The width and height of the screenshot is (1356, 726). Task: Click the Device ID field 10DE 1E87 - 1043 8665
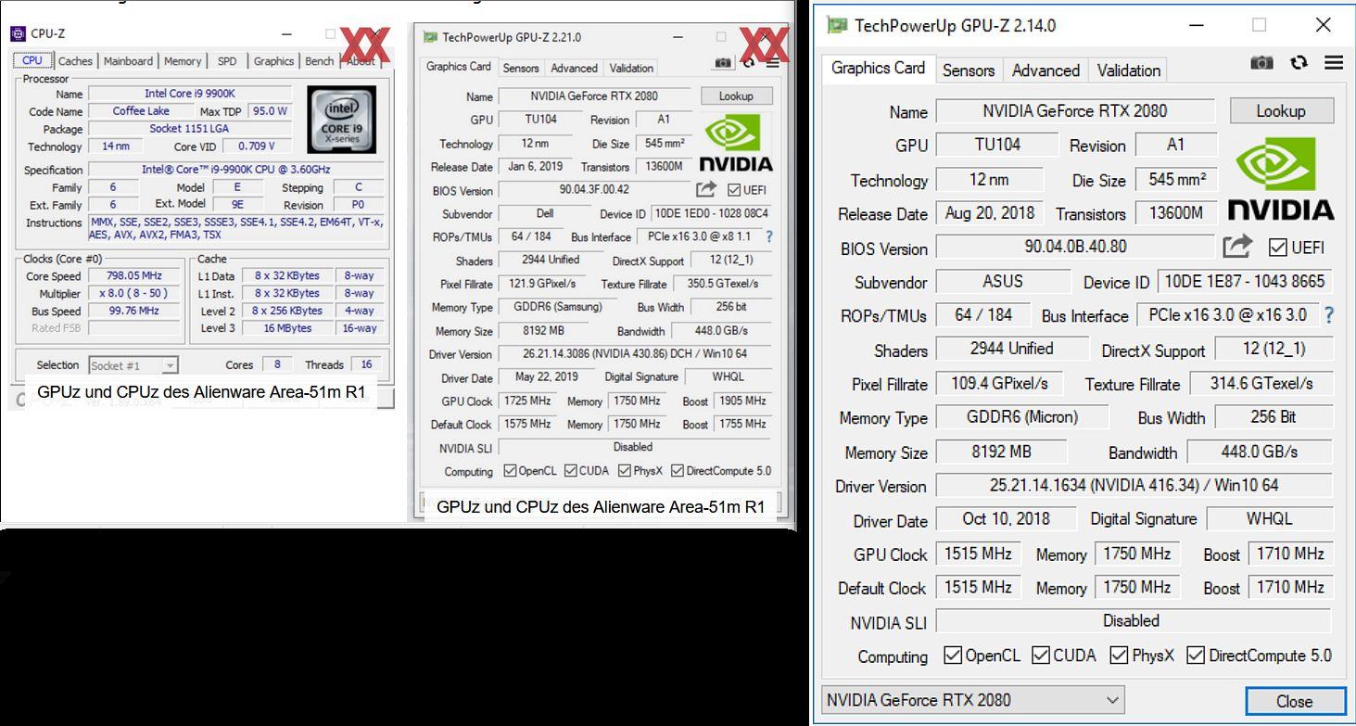click(x=1244, y=281)
